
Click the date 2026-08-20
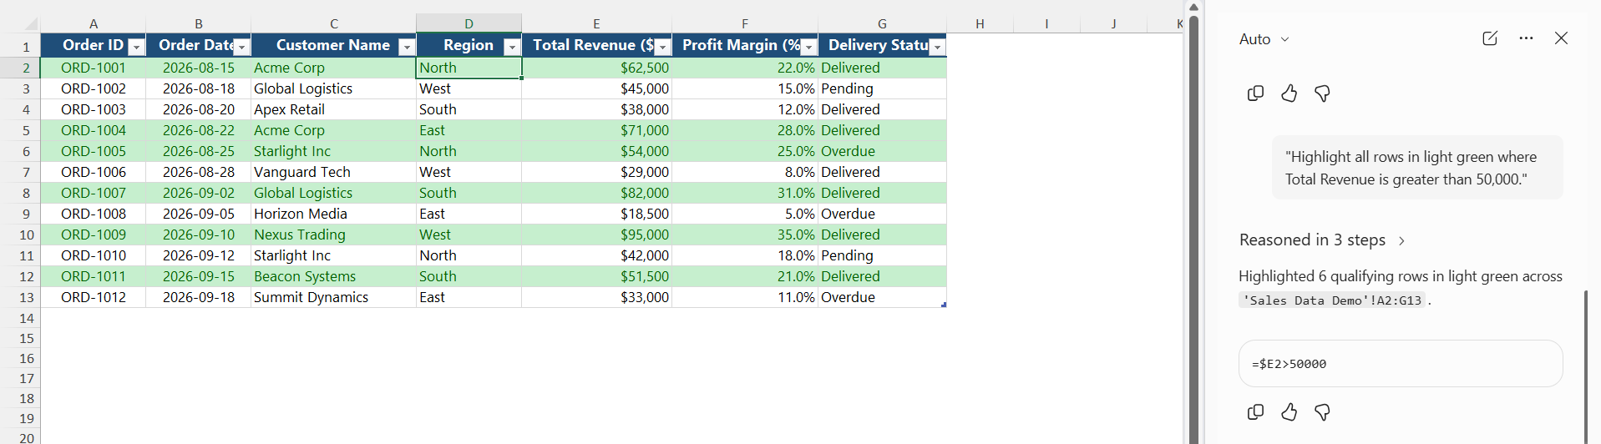click(199, 109)
